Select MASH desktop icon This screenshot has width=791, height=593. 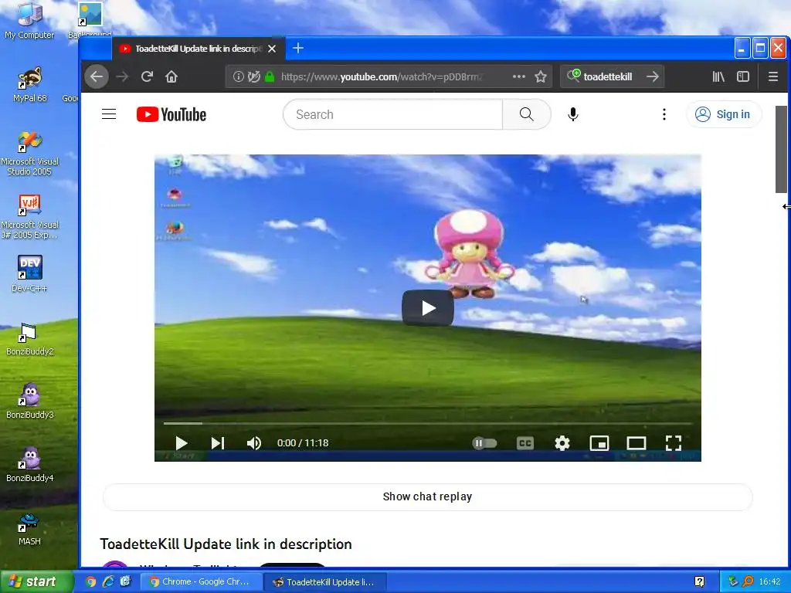[29, 529]
